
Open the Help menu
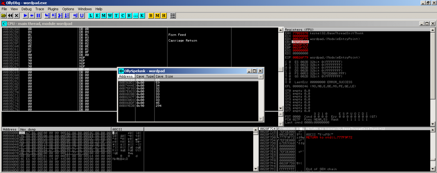tap(99, 9)
